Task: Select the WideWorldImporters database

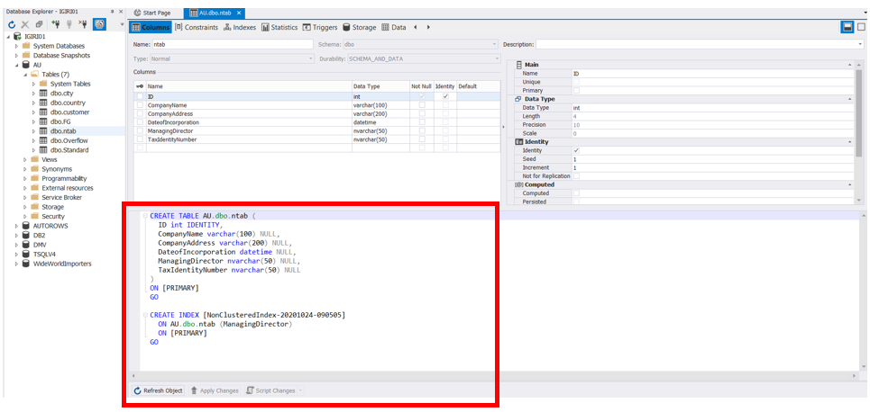Action: [62, 264]
